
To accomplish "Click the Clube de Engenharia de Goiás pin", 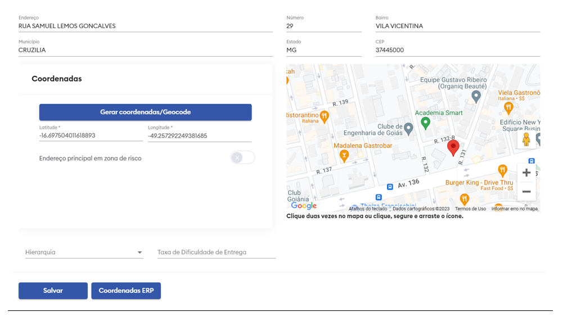I will click(409, 129).
